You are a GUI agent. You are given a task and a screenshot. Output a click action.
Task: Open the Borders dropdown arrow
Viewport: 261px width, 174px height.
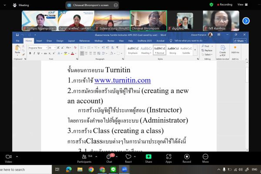[121, 54]
